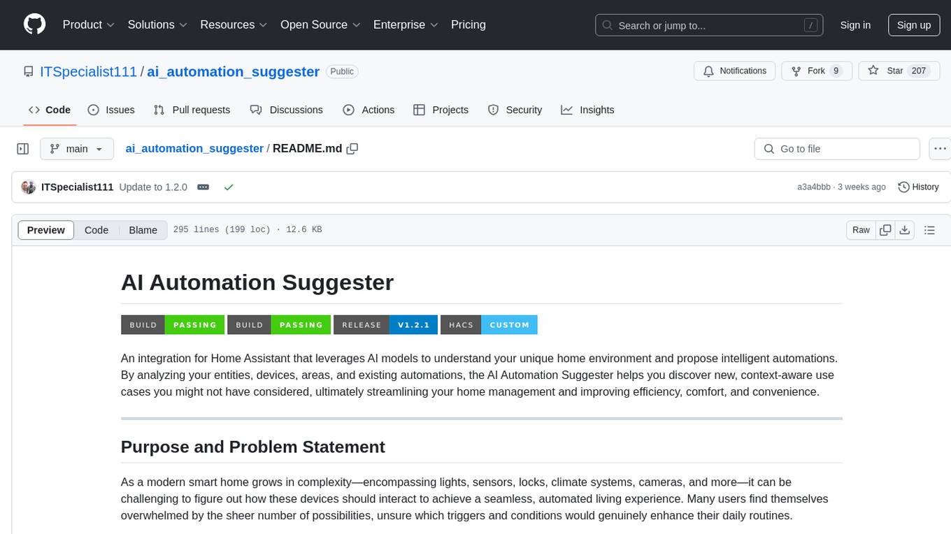Open the commit author ITSpecialist111 link

tap(78, 187)
